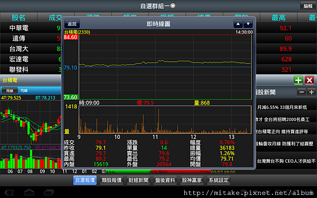317x198 pixels.
Task: Click the 振幅 value 1.26%
Action: 227,153
